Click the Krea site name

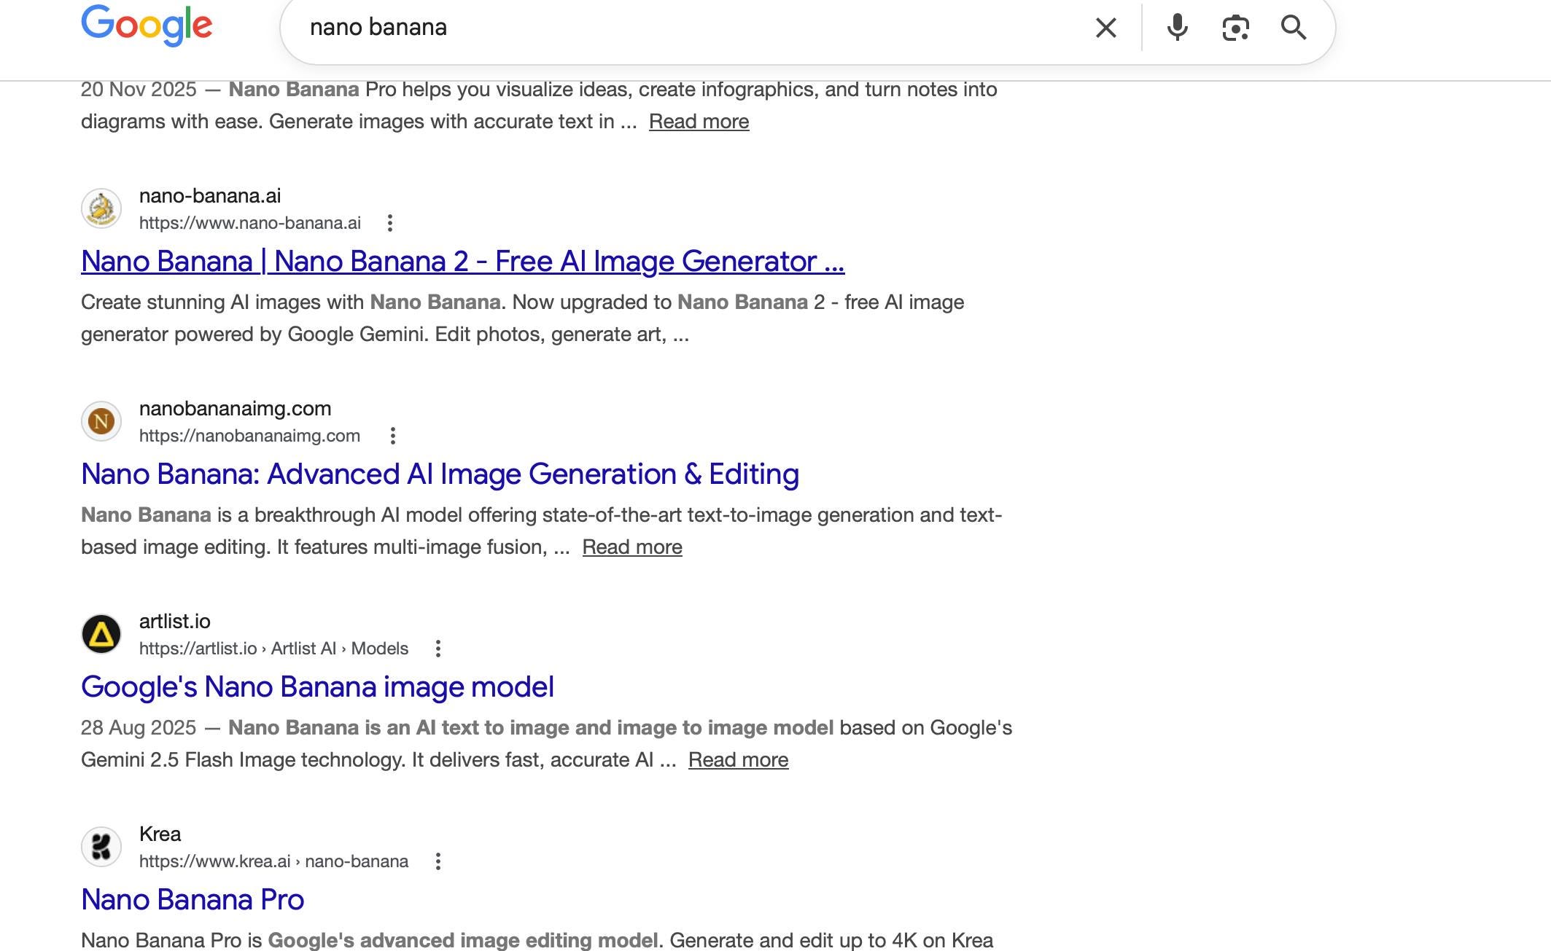click(160, 834)
